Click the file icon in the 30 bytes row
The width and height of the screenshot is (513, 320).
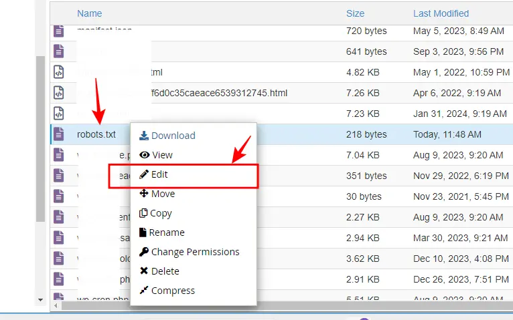point(58,196)
